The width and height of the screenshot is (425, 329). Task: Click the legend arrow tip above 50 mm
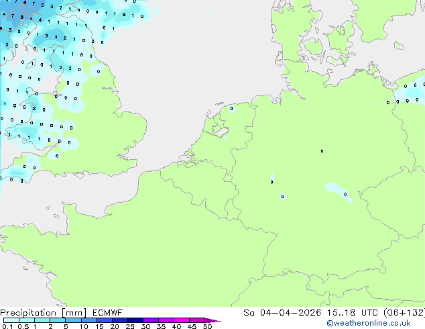(213, 320)
